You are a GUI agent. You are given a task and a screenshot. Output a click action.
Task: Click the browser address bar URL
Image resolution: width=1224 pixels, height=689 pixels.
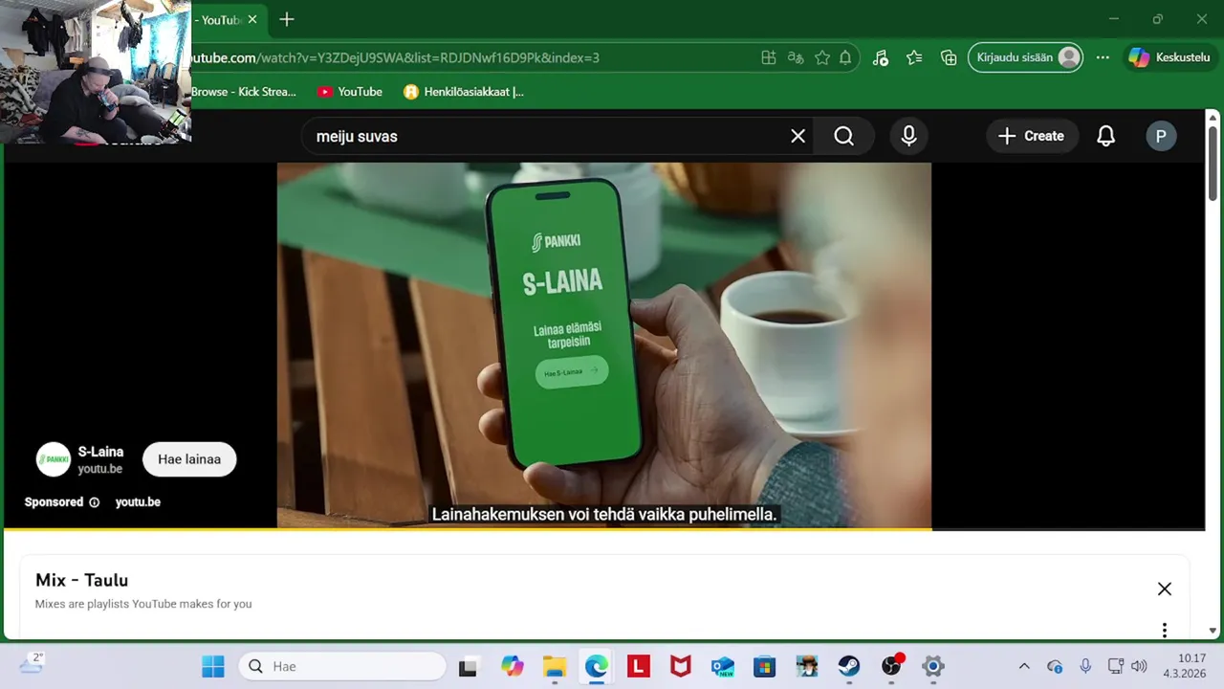pyautogui.click(x=394, y=57)
